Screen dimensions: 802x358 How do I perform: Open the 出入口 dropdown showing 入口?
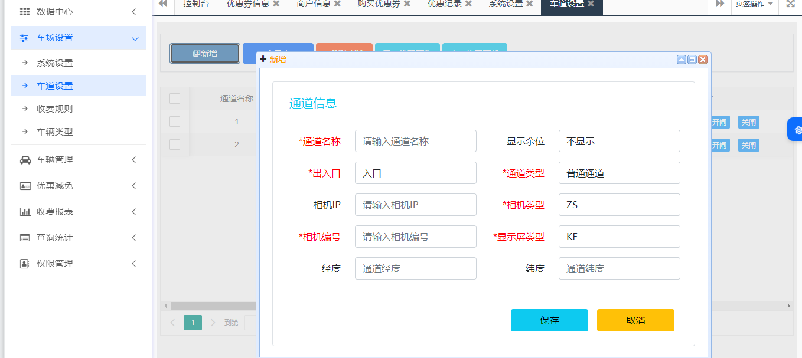pyautogui.click(x=415, y=173)
